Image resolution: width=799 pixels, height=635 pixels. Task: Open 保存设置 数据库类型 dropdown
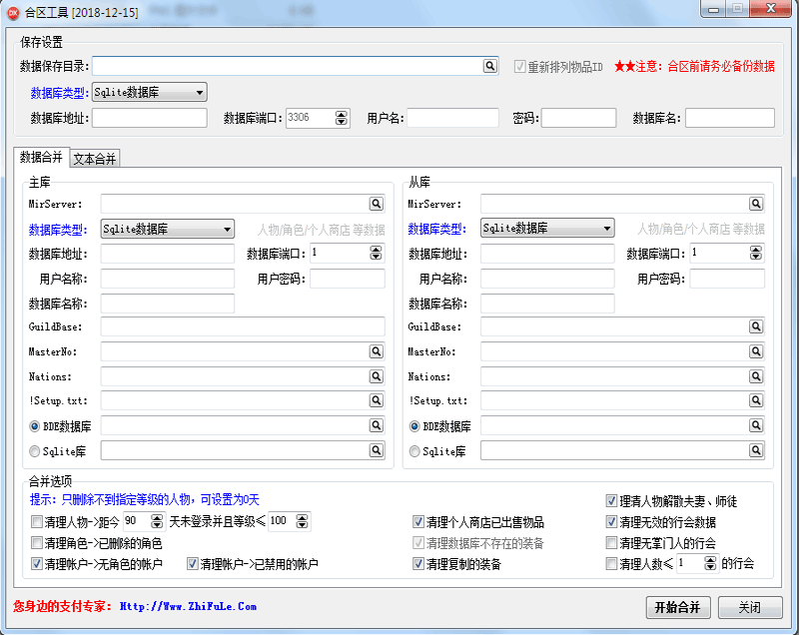click(x=149, y=92)
